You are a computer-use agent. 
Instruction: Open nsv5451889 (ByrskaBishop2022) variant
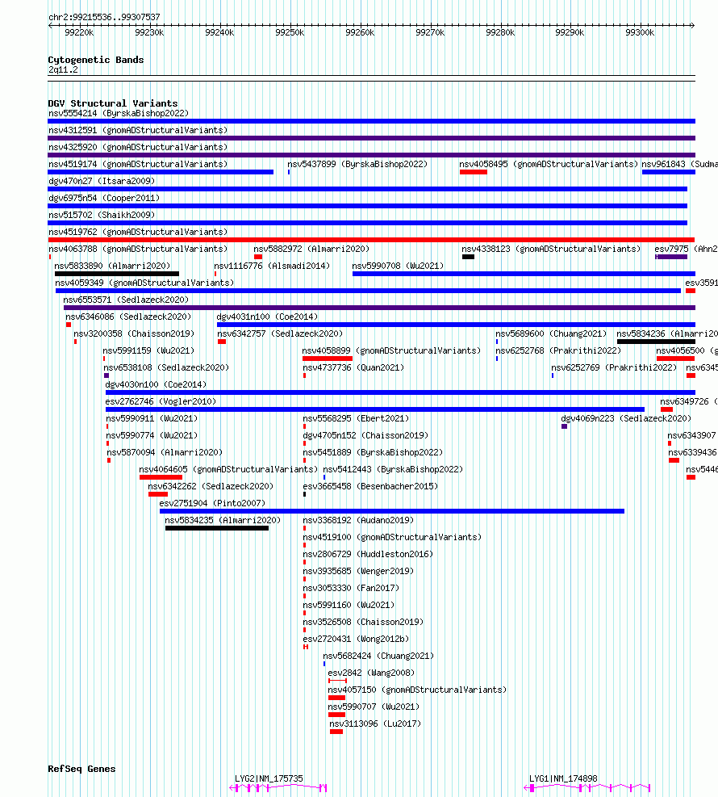point(373,452)
